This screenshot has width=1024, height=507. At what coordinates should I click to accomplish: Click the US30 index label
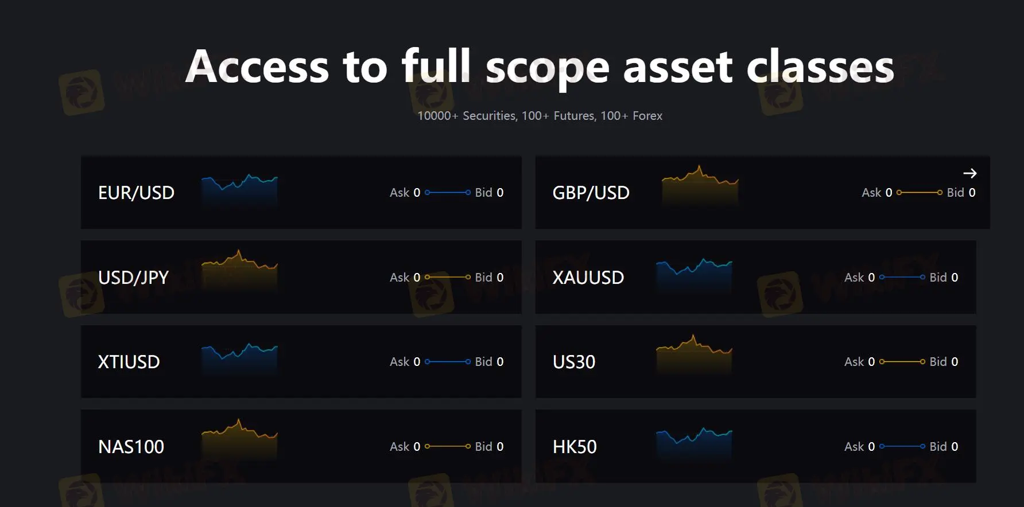[x=573, y=362]
